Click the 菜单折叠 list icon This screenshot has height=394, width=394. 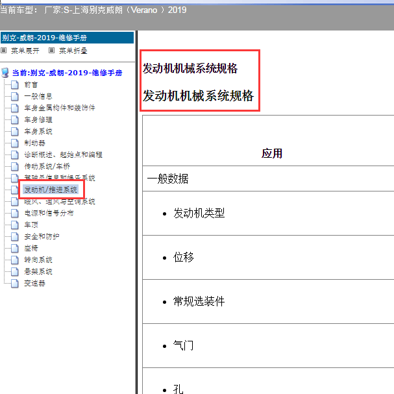tap(51, 51)
